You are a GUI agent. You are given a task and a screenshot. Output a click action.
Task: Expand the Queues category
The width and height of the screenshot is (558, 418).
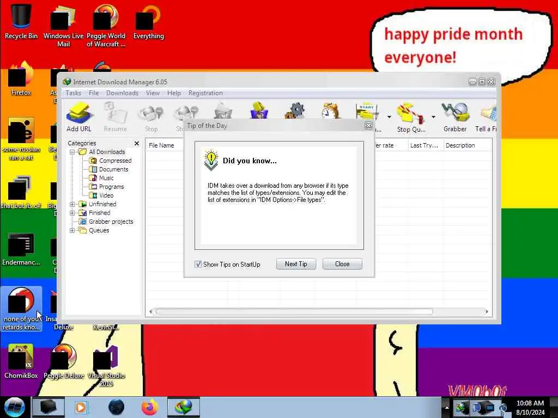click(x=72, y=230)
